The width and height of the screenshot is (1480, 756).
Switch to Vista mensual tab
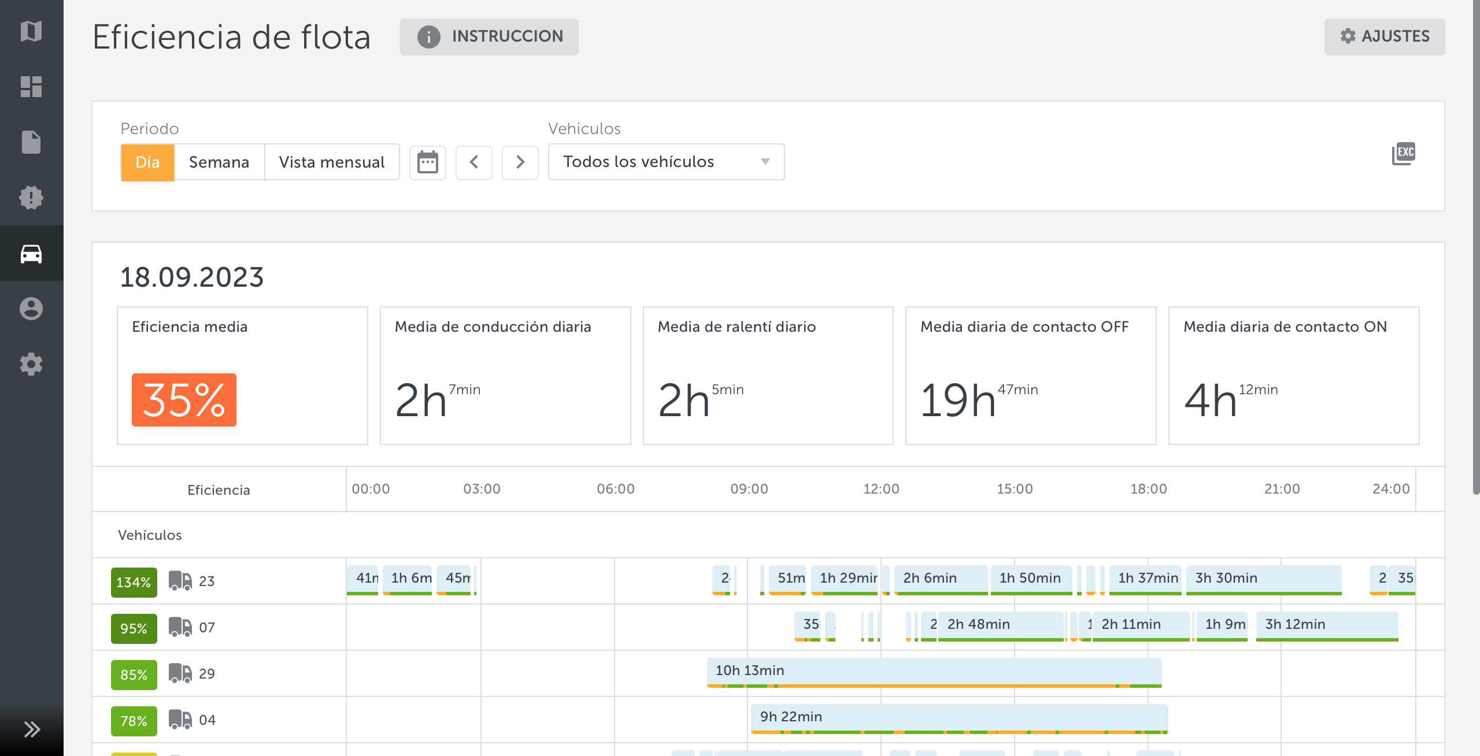(332, 162)
